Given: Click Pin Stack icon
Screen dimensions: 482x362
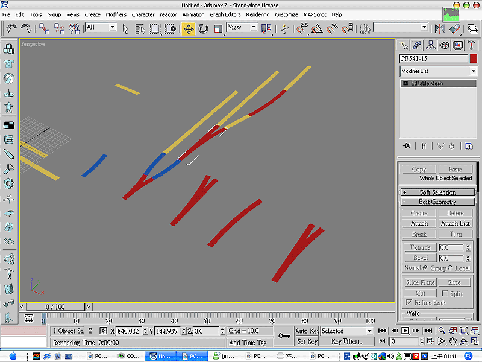Looking at the screenshot, I should point(407,146).
